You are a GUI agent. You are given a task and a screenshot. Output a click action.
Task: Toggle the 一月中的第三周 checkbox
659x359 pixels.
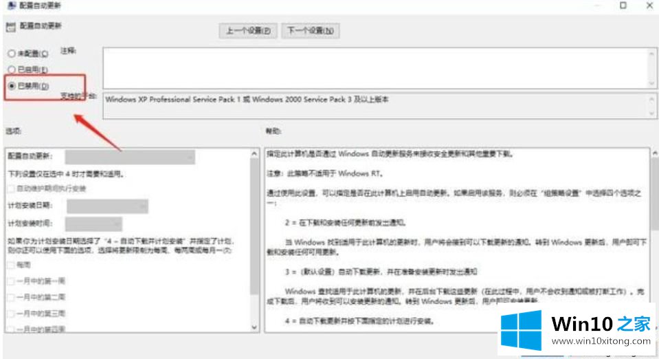pos(12,314)
